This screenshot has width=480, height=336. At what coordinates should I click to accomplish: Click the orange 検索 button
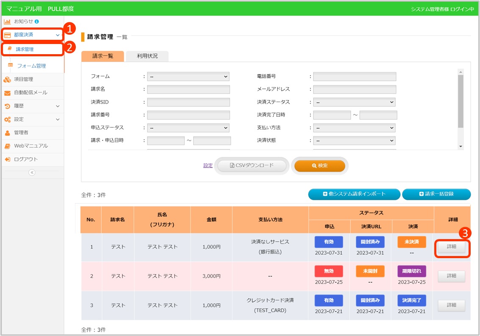(319, 165)
